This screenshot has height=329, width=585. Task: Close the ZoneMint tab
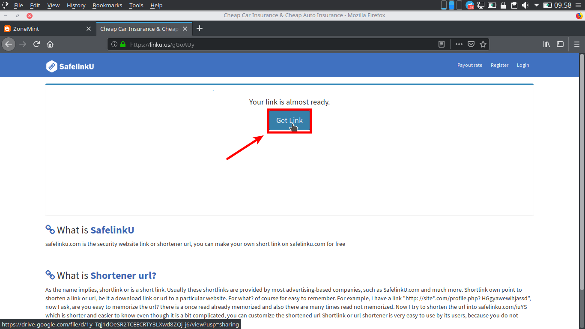89,29
